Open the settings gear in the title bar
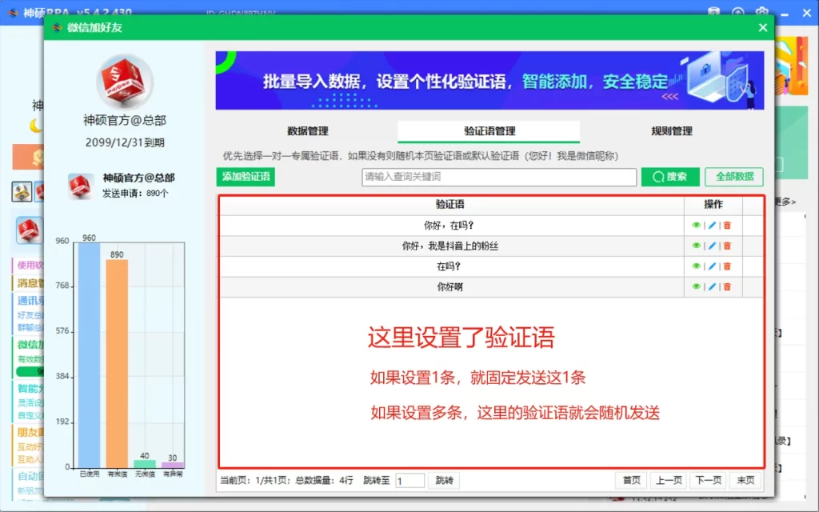819x512 pixels. [762, 12]
